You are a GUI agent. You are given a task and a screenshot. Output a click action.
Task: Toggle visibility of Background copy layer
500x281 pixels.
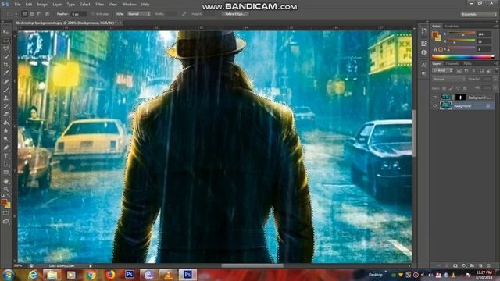(435, 98)
